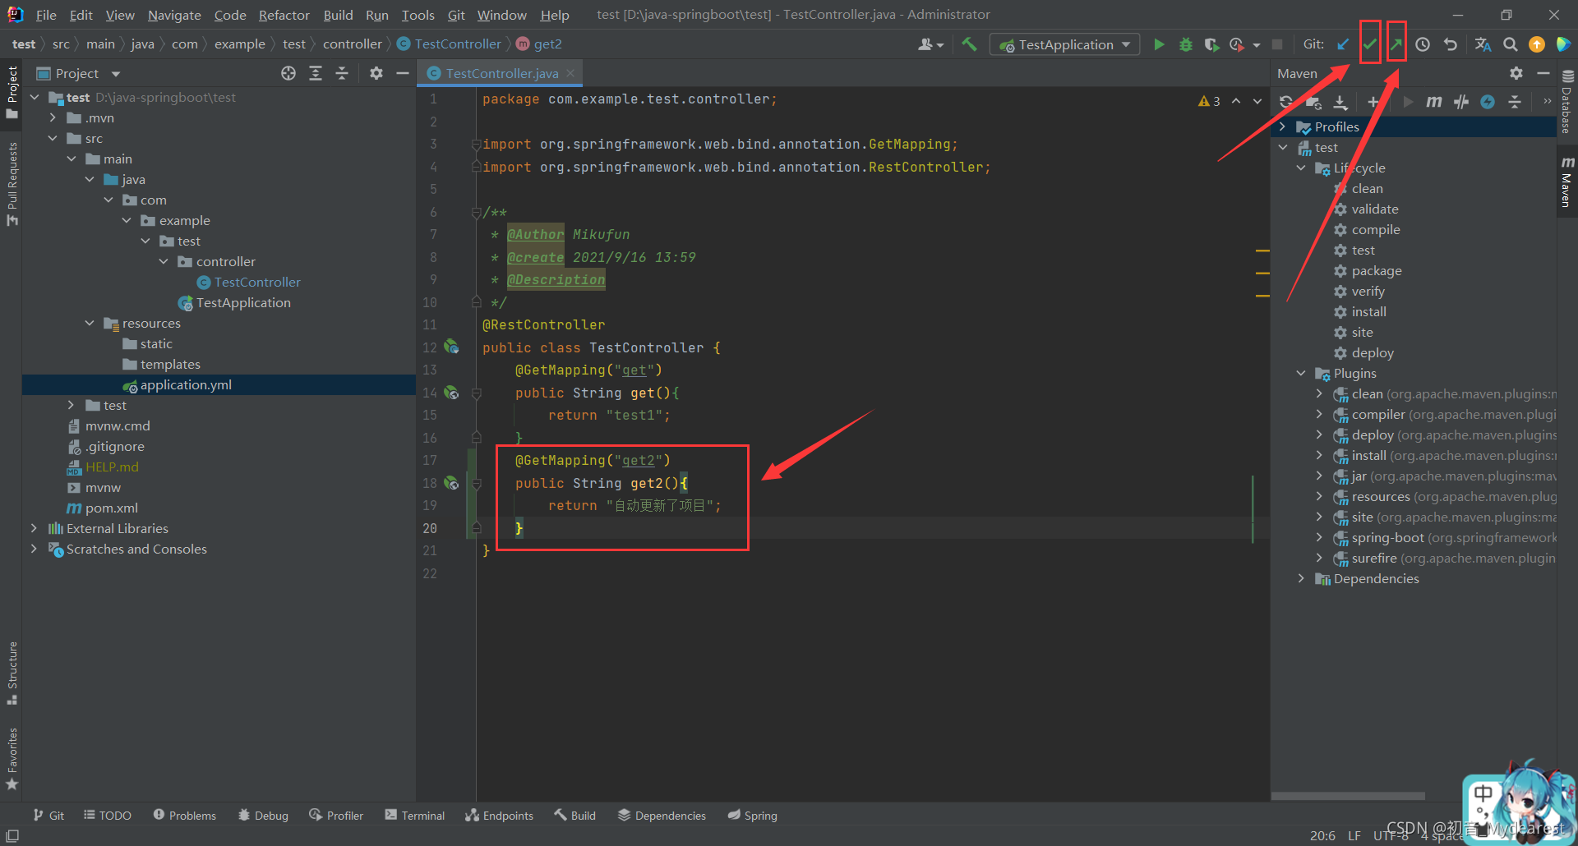Toggle Maven skip tests mode
Viewport: 1578px width, 846px height.
(1488, 102)
